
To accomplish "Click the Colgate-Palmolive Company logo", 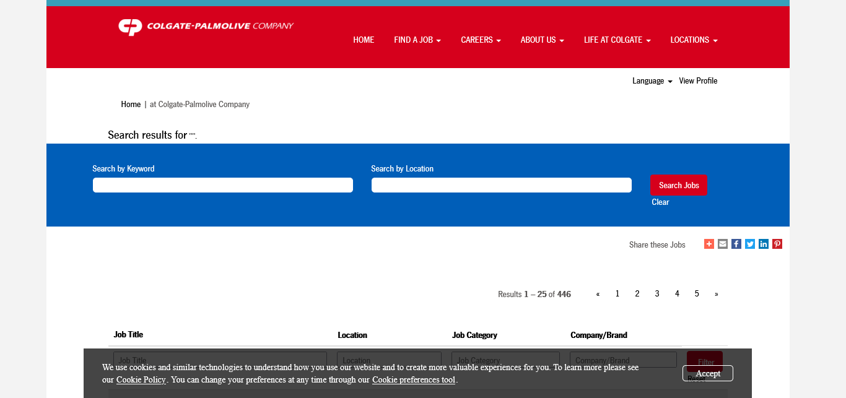I will tap(206, 27).
